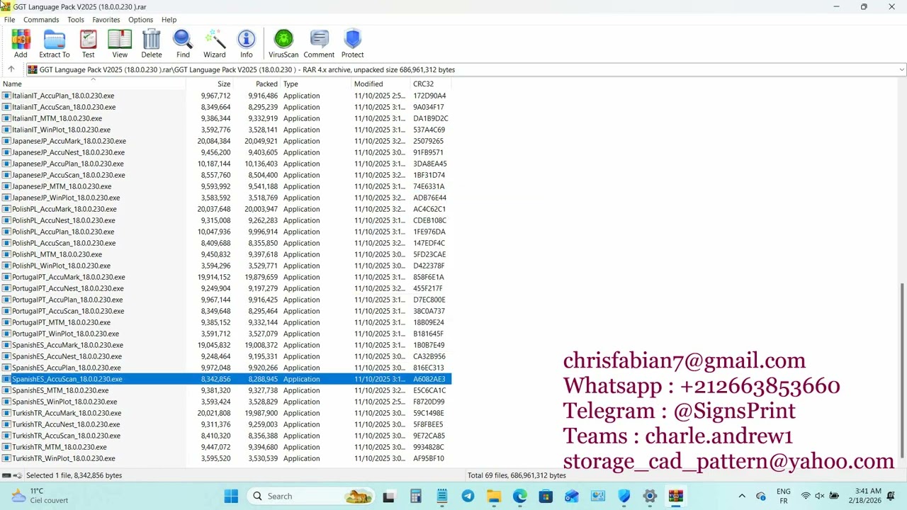Viewport: 907px width, 510px height.
Task: Launch the Wizard tool
Action: (215, 44)
